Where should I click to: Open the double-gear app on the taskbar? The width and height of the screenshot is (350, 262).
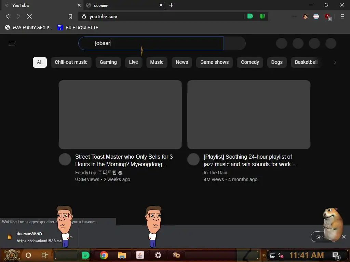[x=176, y=255]
